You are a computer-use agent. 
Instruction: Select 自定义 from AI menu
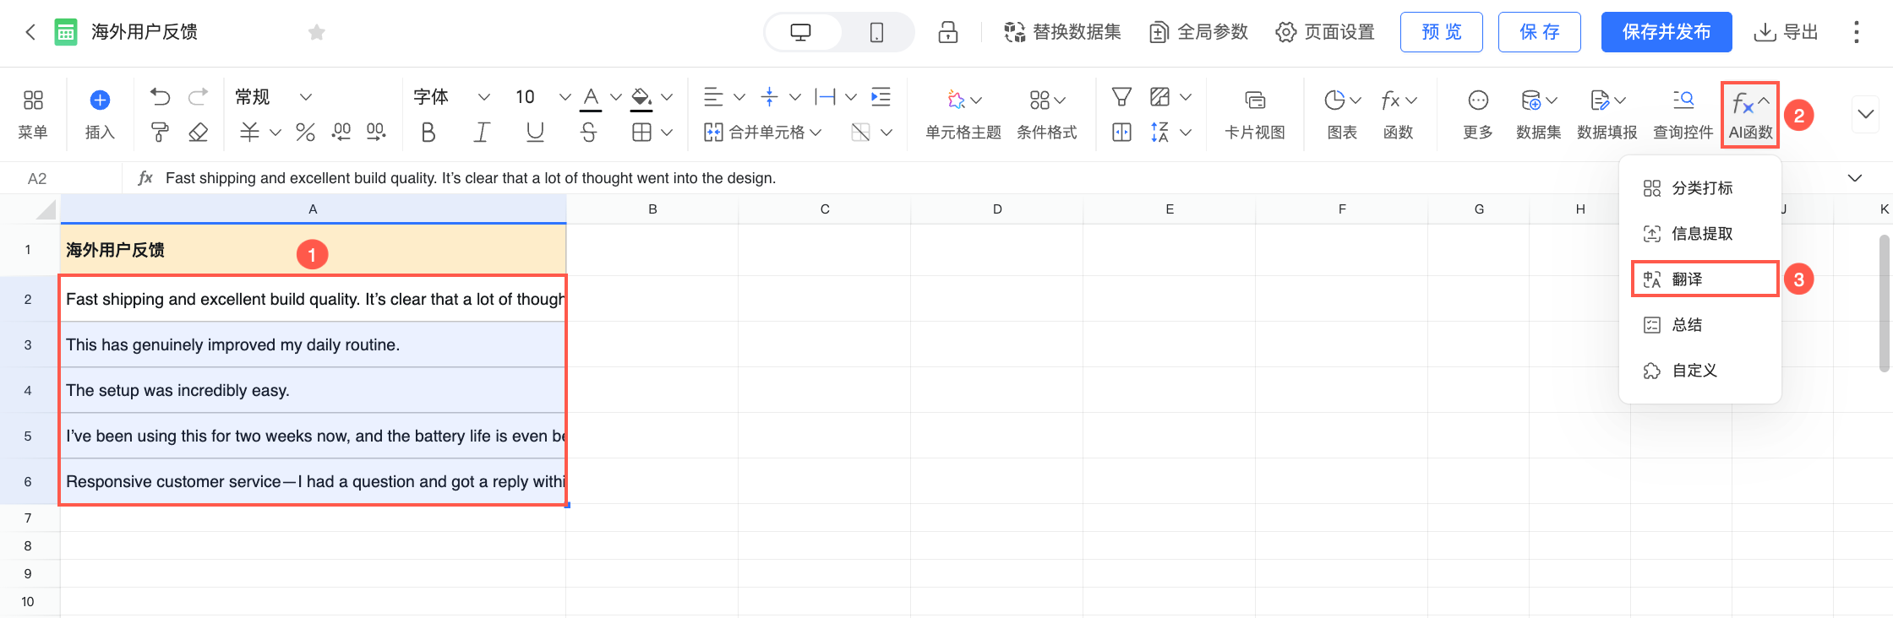click(1700, 371)
